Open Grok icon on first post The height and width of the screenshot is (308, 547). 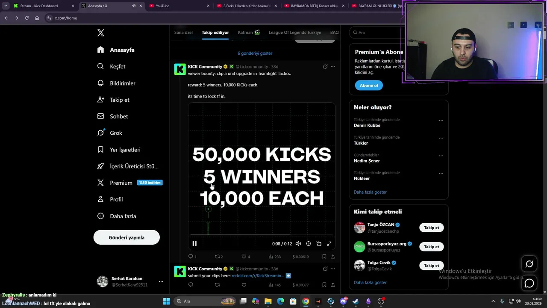pyautogui.click(x=325, y=67)
